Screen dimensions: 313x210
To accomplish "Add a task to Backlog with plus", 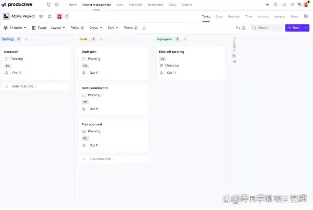I will [26, 39].
